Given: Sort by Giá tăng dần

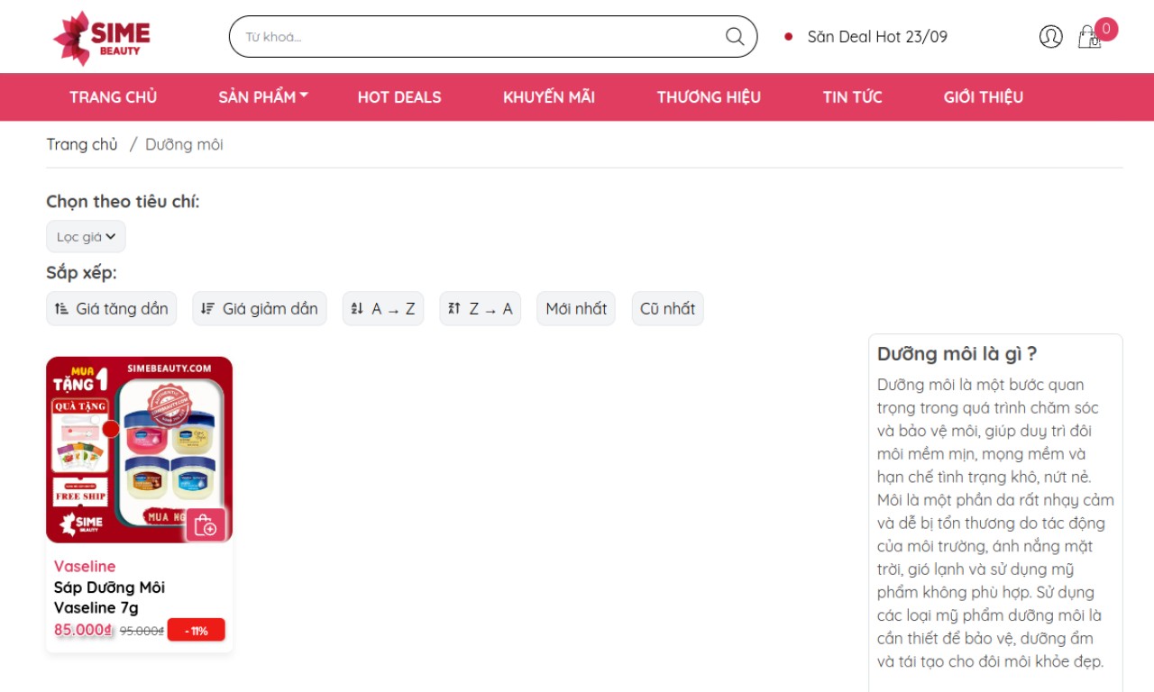Looking at the screenshot, I should [x=111, y=308].
